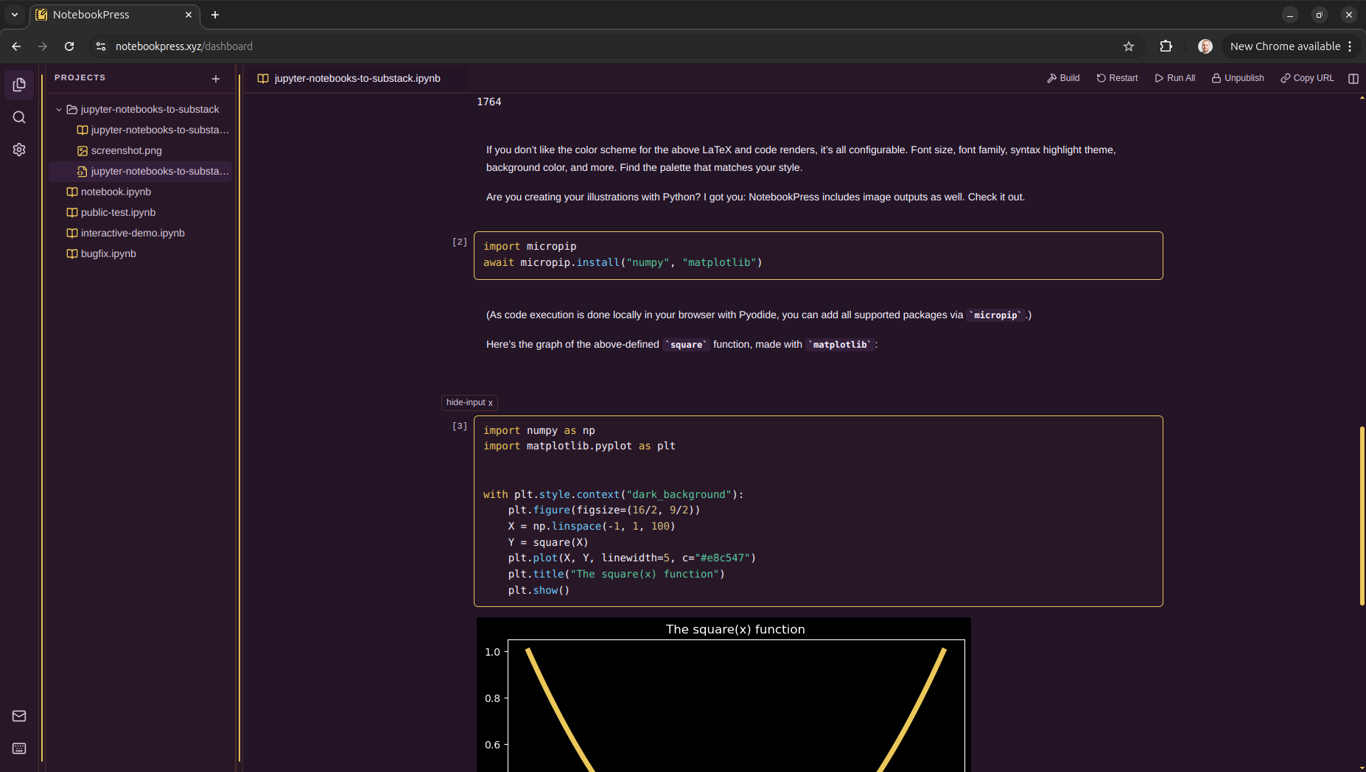This screenshot has width=1366, height=772.
Task: Add a new project with plus icon
Action: tap(216, 78)
